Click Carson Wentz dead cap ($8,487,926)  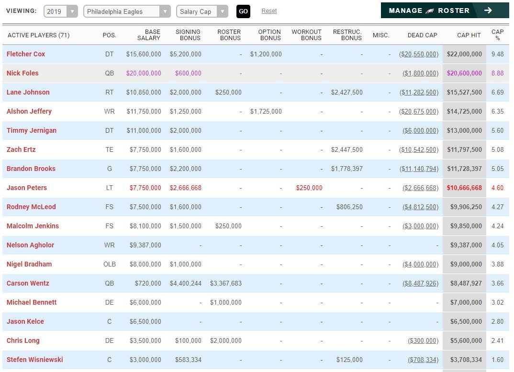421,283
